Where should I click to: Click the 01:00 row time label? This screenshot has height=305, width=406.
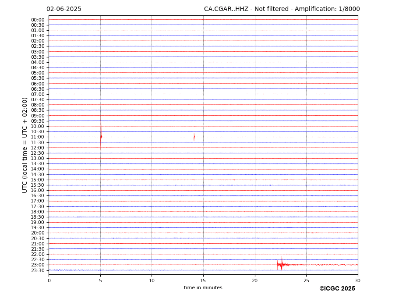(38, 31)
